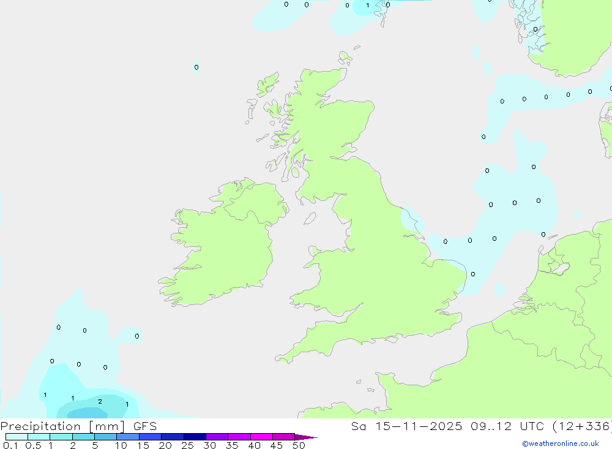Open the weatheronline.co.uk copyright link

coord(561,443)
